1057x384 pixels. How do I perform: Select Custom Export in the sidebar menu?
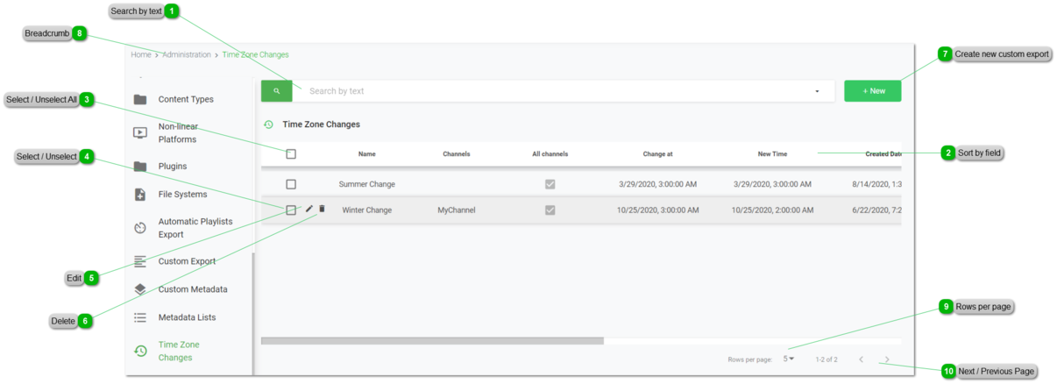point(187,261)
